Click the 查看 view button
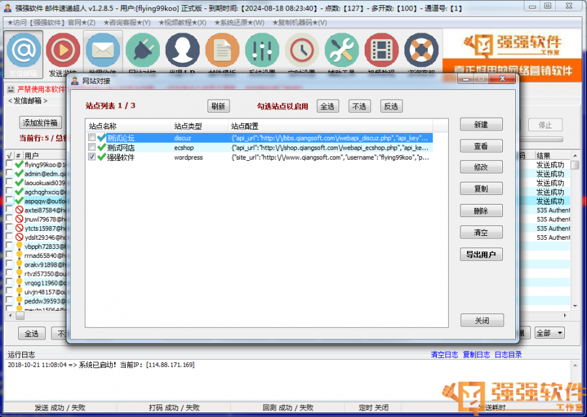The image size is (587, 417). (x=481, y=146)
